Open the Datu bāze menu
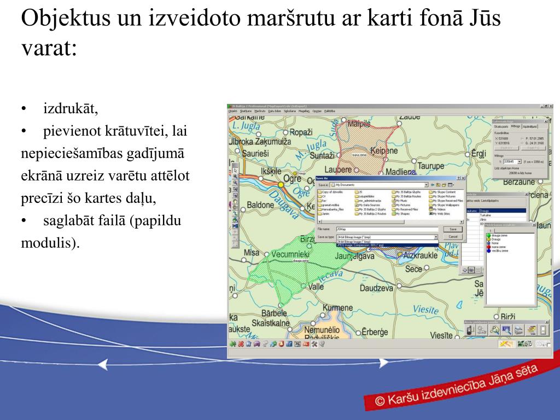The height and width of the screenshot is (420, 560). tap(275, 111)
